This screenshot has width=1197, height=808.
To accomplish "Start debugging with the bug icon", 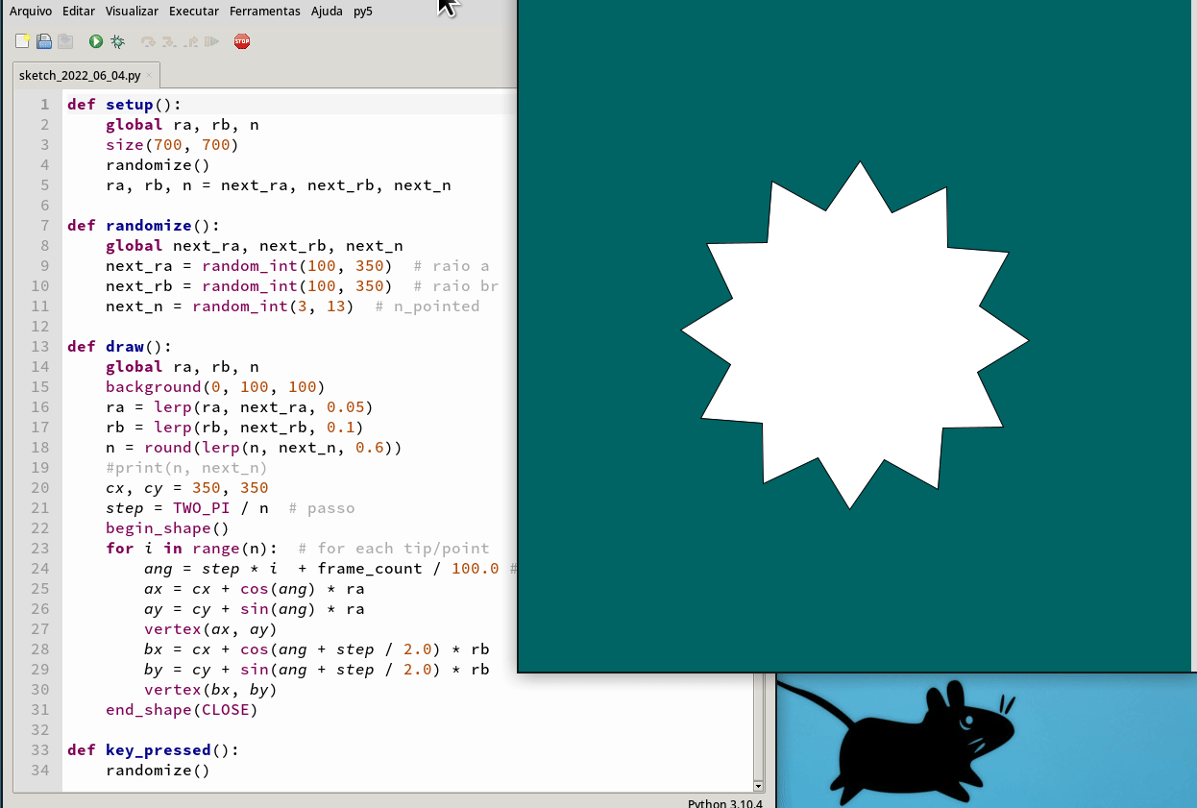I will tap(117, 41).
